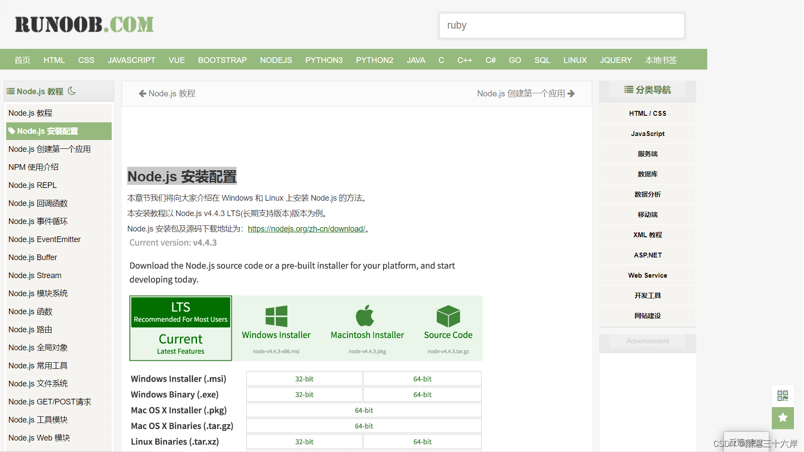Open Node.js REPL in the sidebar
Viewport: 804px width, 452px height.
point(59,185)
